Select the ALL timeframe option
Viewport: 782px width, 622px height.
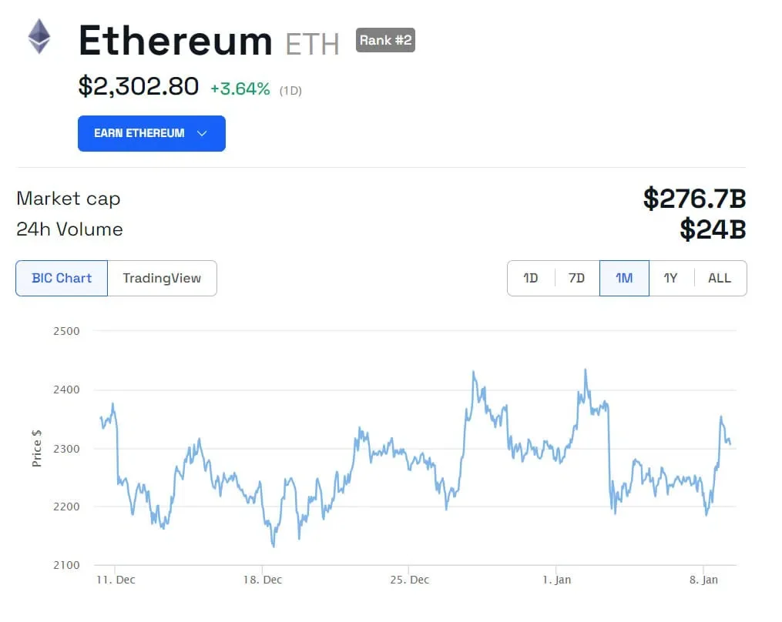719,278
